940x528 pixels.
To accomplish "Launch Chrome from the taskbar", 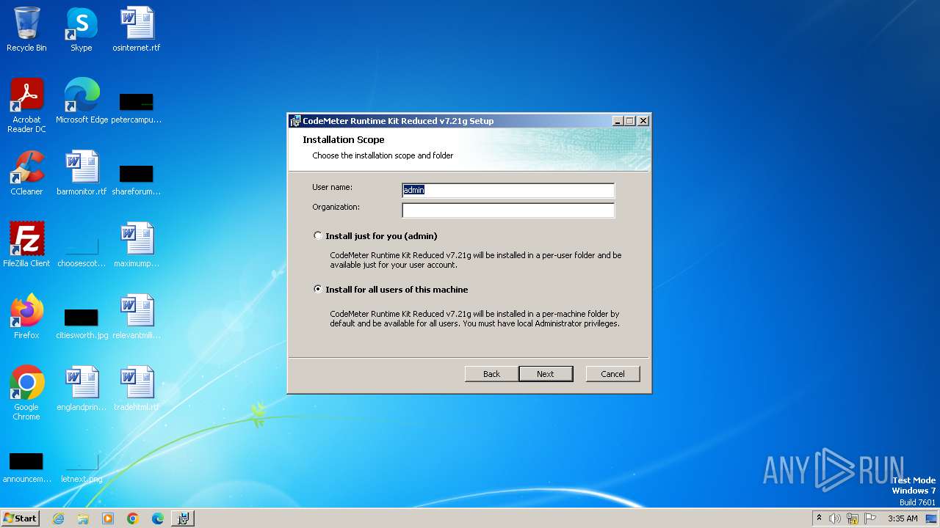I will point(133,518).
